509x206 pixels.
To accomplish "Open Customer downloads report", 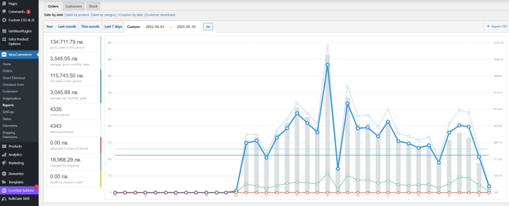I will (x=160, y=15).
